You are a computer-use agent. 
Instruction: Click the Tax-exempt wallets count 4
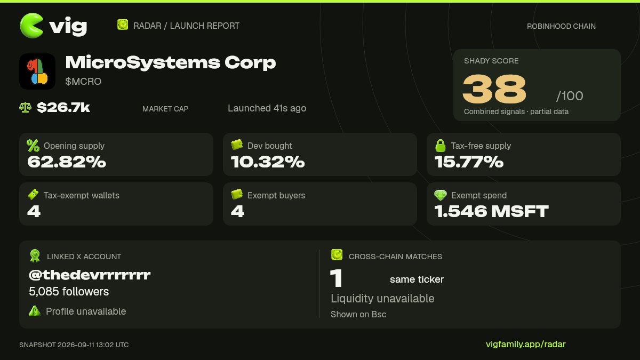pos(34,211)
